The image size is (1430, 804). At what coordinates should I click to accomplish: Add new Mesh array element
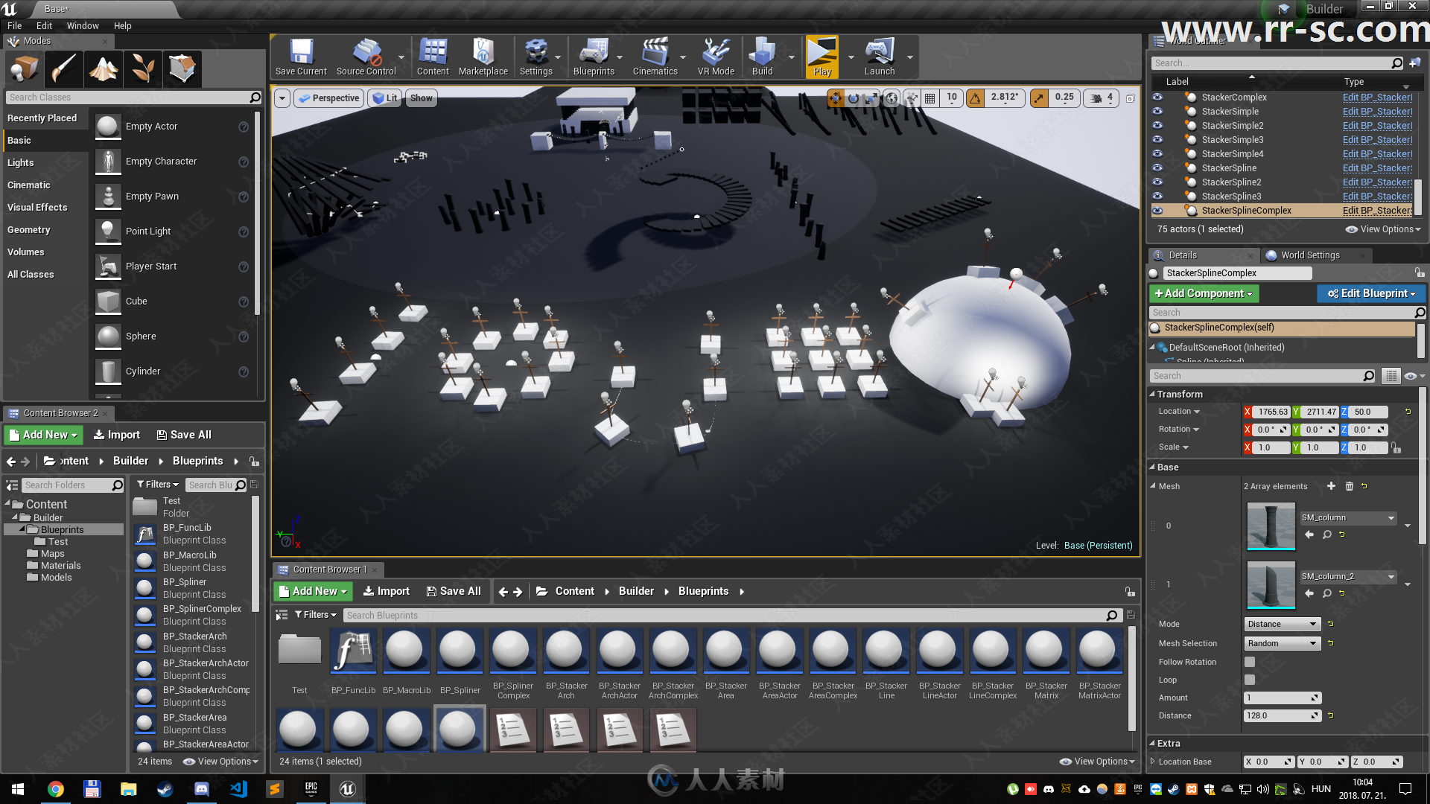[1331, 486]
